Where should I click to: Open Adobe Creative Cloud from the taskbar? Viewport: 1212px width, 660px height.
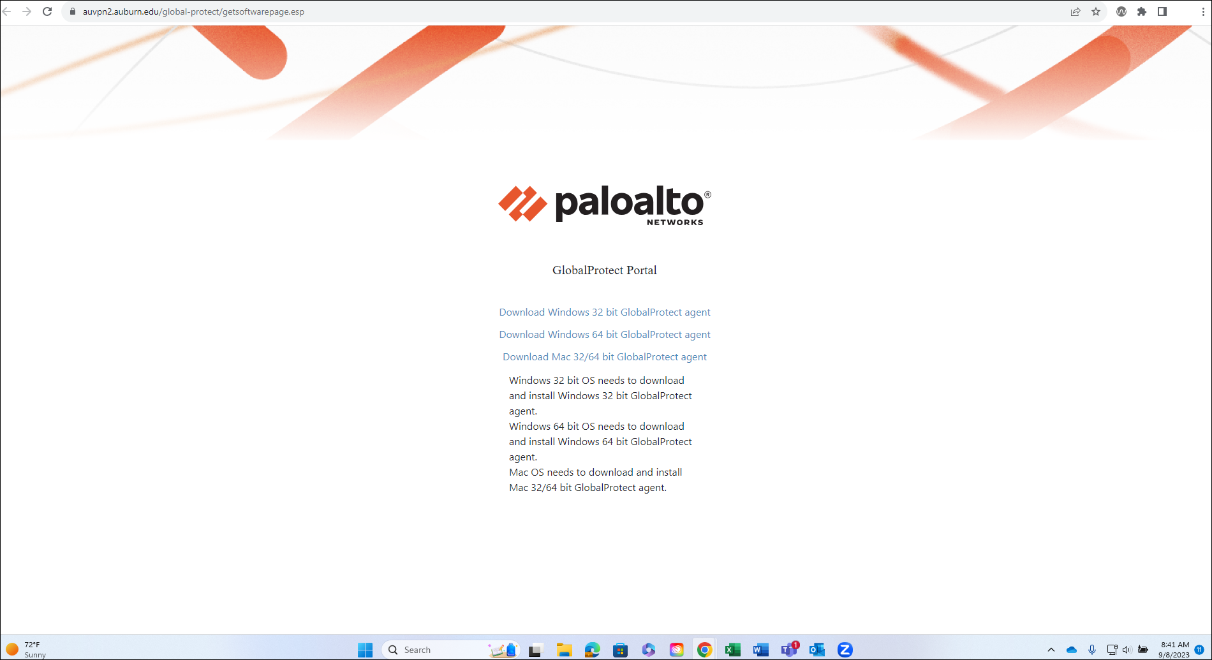[x=676, y=649]
